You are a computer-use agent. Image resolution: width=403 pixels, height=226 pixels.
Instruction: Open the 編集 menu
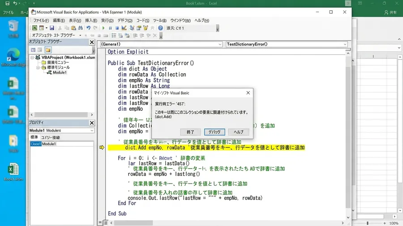coord(59,21)
